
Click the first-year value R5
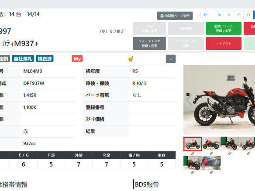pyautogui.click(x=135, y=71)
